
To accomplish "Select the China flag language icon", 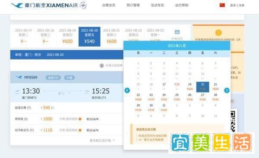I will (x=222, y=5).
